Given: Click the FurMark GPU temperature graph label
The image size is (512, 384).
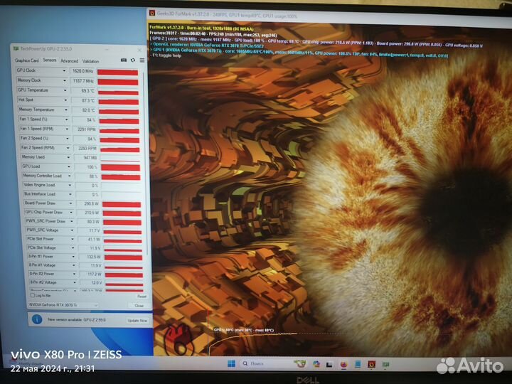Looking at the screenshot, I should (x=244, y=330).
